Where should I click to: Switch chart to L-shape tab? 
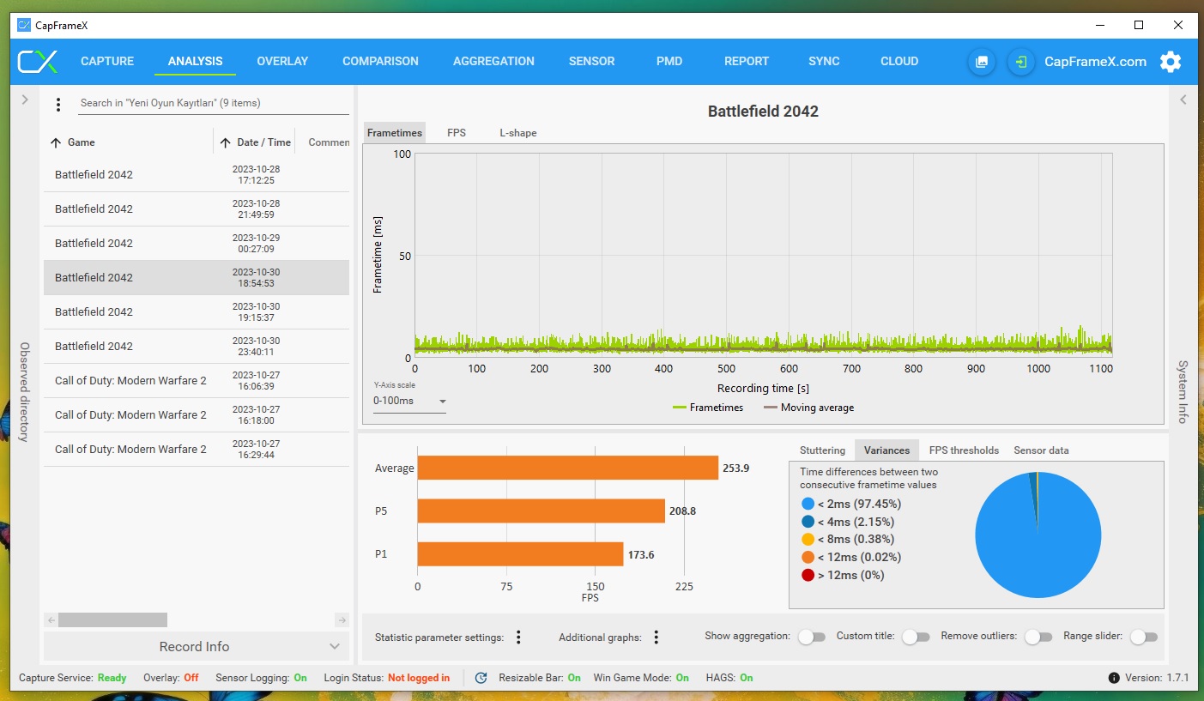point(518,133)
